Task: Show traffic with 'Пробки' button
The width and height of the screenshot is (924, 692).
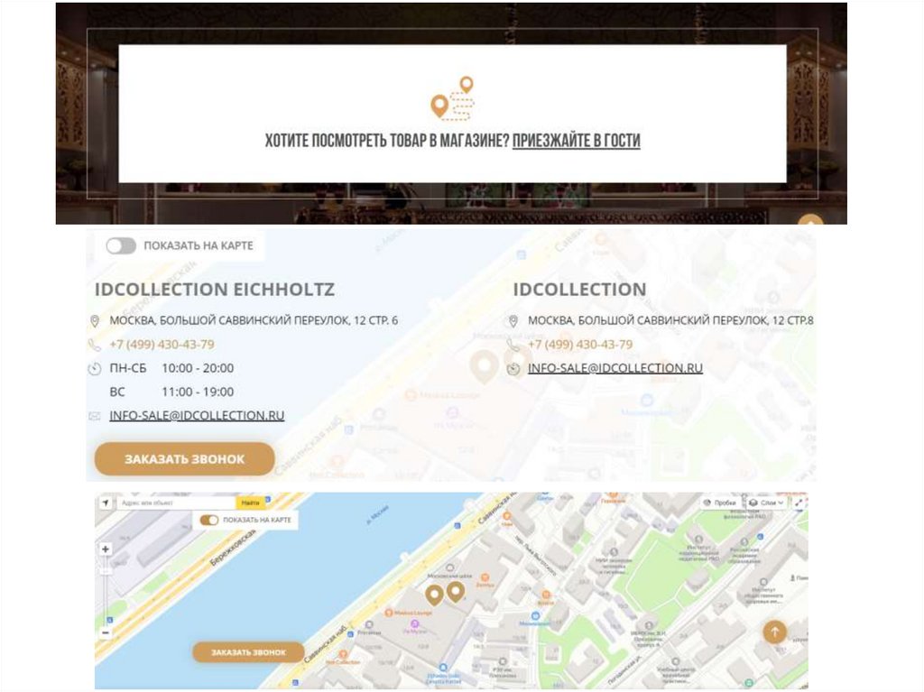Action: click(720, 503)
